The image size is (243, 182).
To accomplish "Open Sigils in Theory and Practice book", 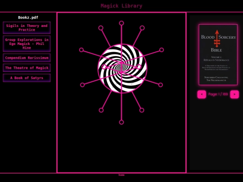I will coord(27,28).
